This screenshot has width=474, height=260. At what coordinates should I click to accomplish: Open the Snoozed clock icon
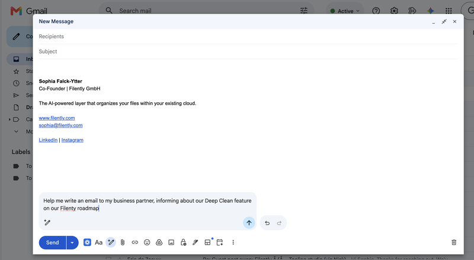17,83
